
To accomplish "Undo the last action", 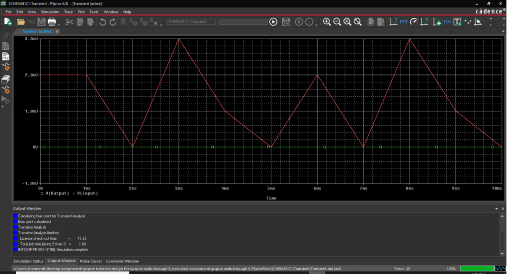I will pos(102,22).
